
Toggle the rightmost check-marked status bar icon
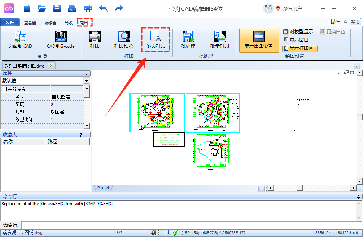pos(175,233)
